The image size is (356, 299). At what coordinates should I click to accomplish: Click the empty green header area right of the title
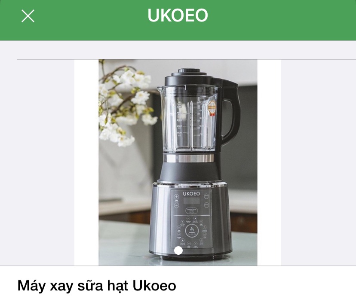click(282, 16)
